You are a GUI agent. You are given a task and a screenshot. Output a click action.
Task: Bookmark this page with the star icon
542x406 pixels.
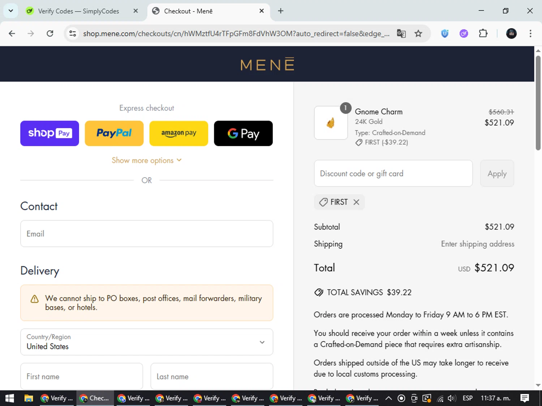click(x=418, y=34)
